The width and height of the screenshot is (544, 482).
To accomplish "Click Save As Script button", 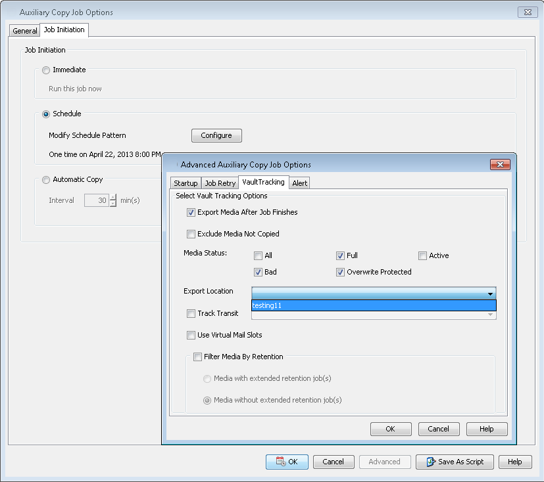I will (455, 462).
